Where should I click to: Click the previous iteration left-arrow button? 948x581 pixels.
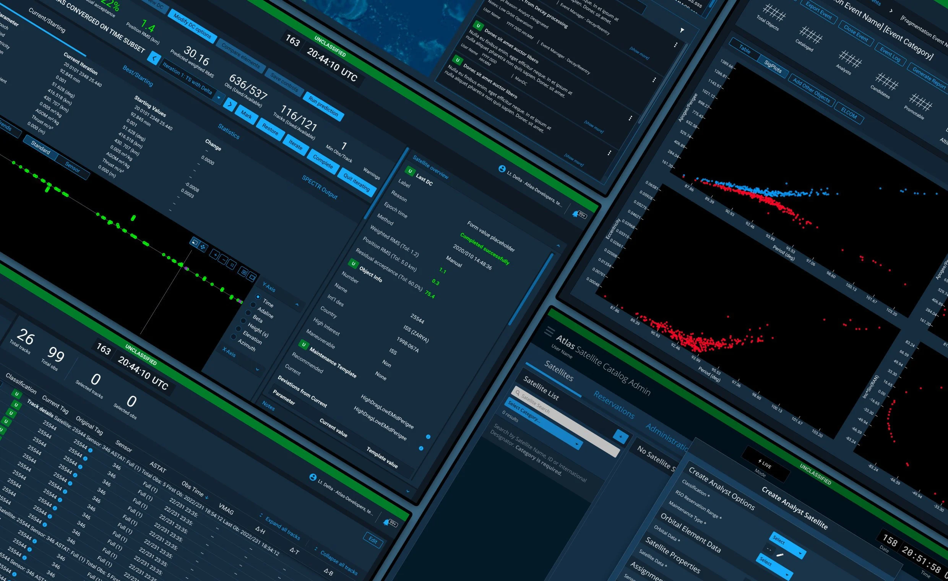coord(154,59)
